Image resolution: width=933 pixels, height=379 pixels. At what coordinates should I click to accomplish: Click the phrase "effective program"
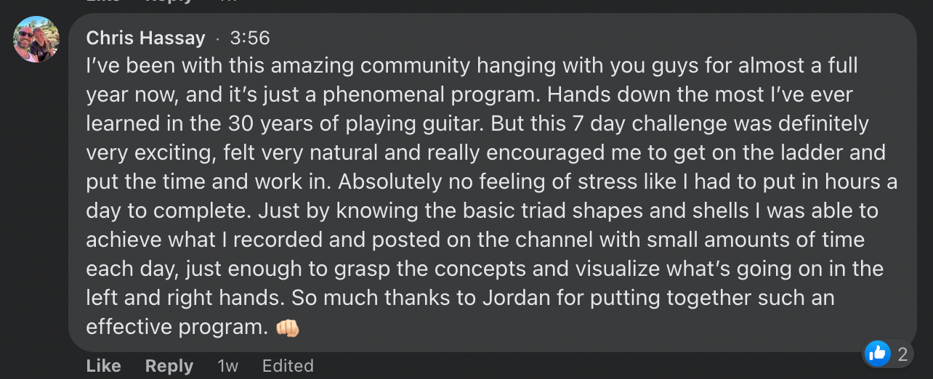pos(174,327)
